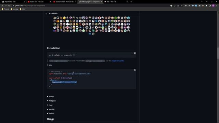Click the plugins: [ code line
The width and height of the screenshot is (219, 123).
point(54,80)
